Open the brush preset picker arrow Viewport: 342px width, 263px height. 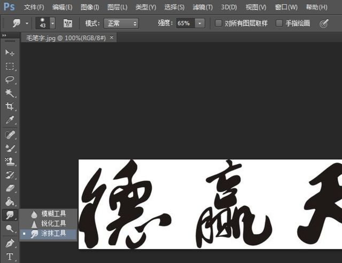point(52,24)
